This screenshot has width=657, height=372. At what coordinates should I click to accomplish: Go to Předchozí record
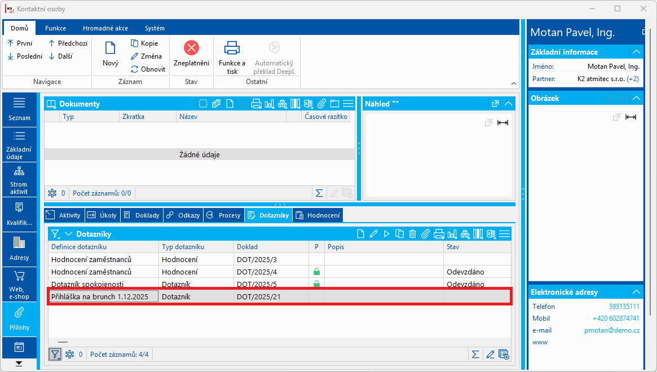tap(68, 43)
